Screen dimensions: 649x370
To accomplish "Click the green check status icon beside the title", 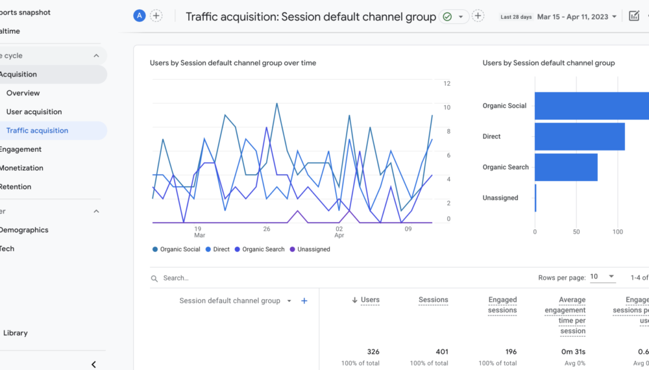I will click(x=447, y=17).
